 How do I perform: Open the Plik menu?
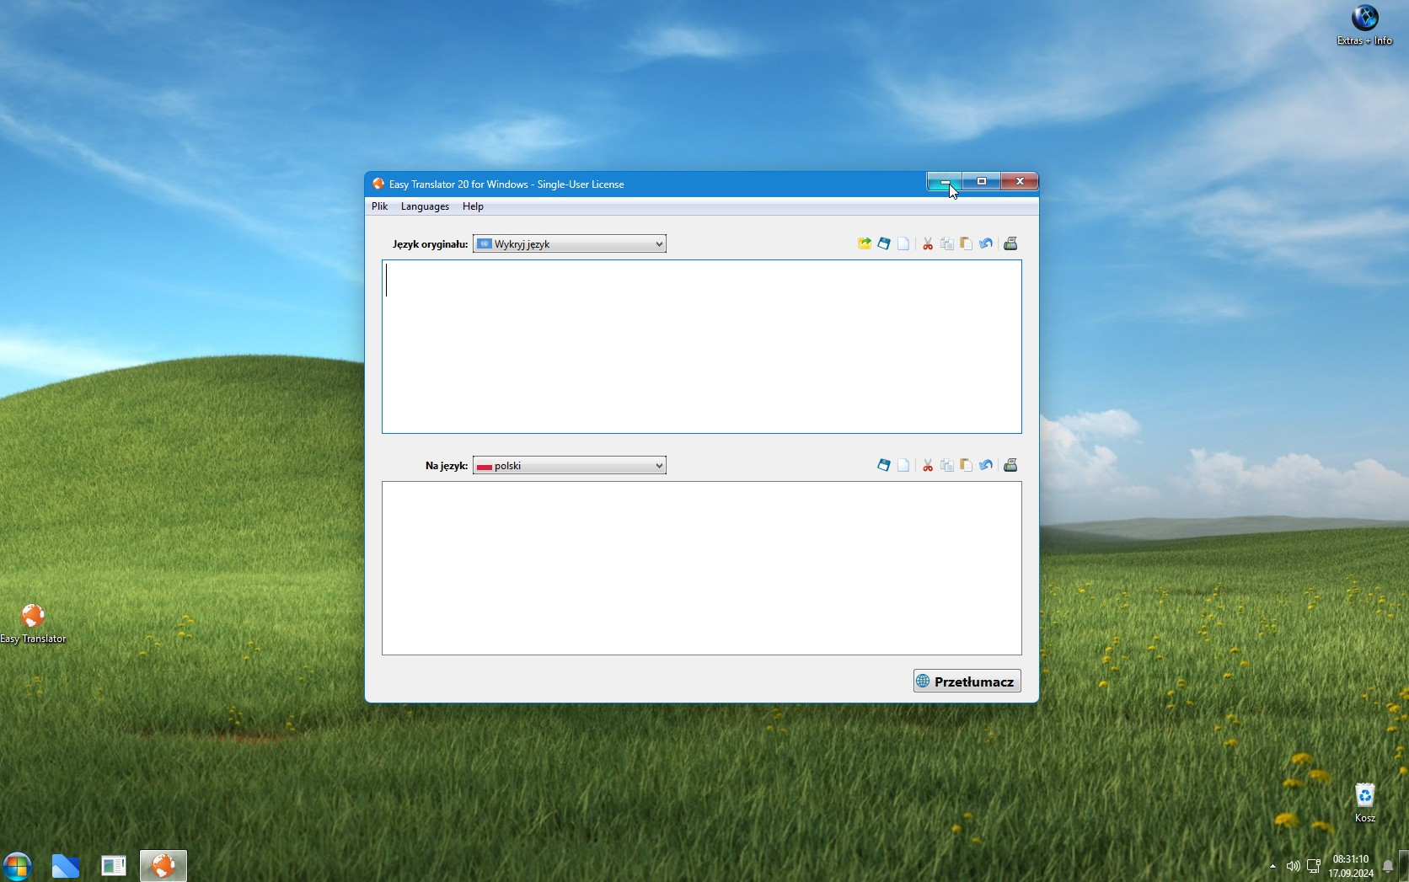point(380,206)
